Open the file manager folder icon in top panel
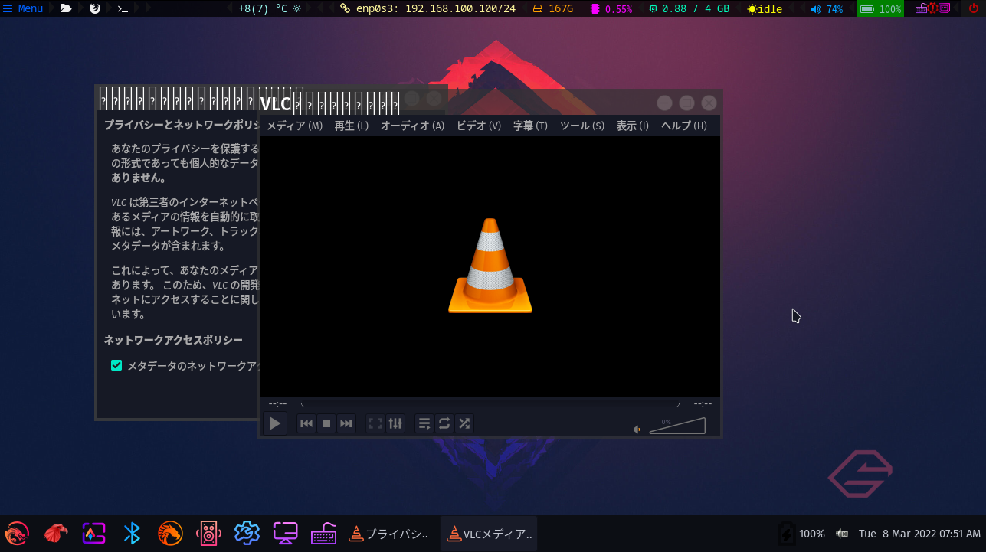The width and height of the screenshot is (986, 552). point(66,8)
